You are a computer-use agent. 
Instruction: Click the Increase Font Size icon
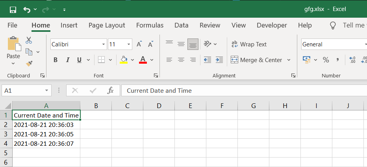139,44
